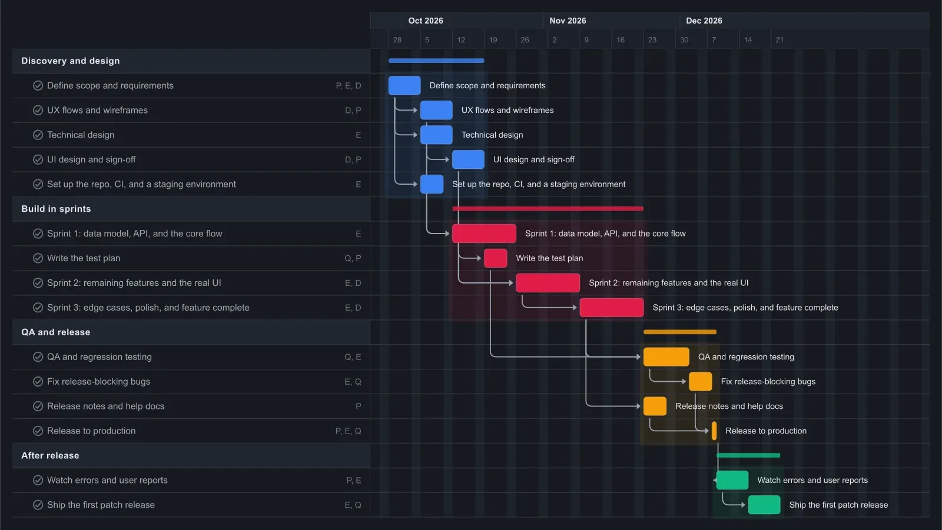The image size is (942, 530).
Task: Click check icon beside Ship the first patch release
Action: tap(38, 505)
